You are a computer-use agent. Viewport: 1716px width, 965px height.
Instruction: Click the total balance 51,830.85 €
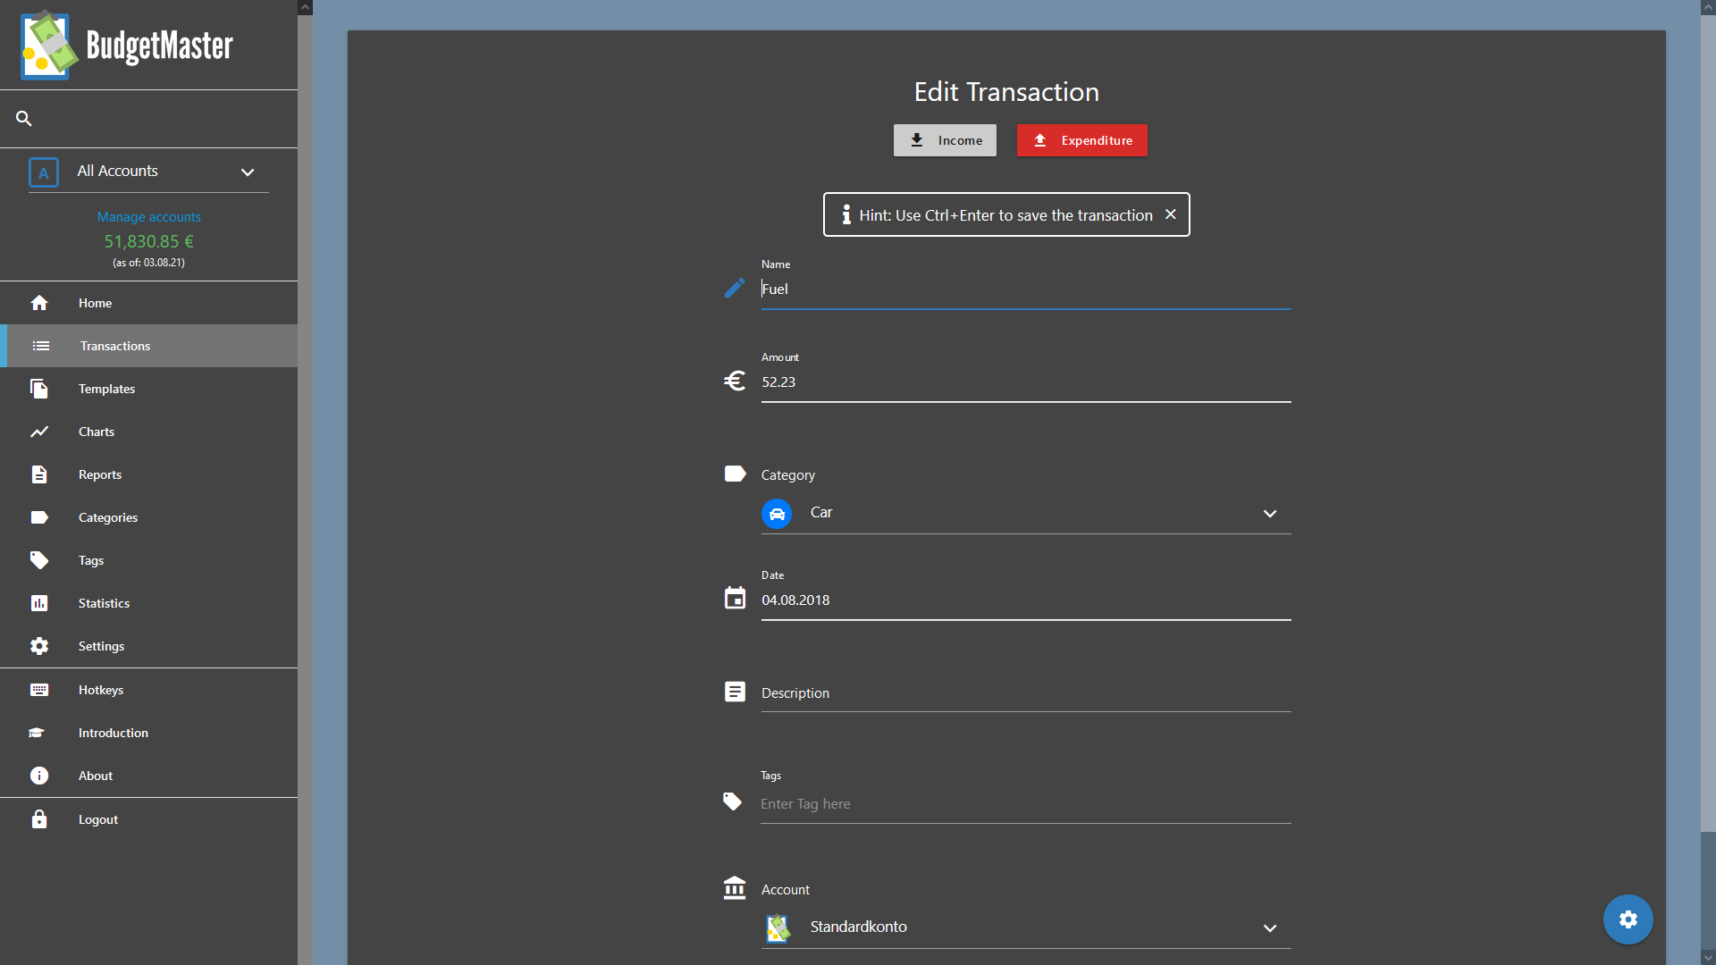[148, 241]
